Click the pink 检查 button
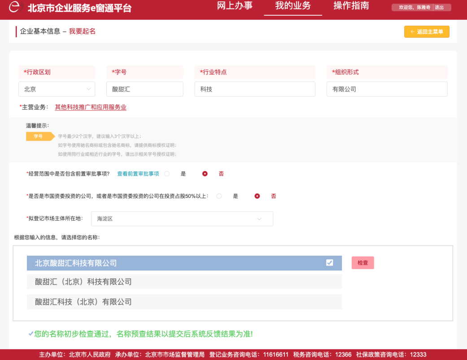 coord(363,263)
